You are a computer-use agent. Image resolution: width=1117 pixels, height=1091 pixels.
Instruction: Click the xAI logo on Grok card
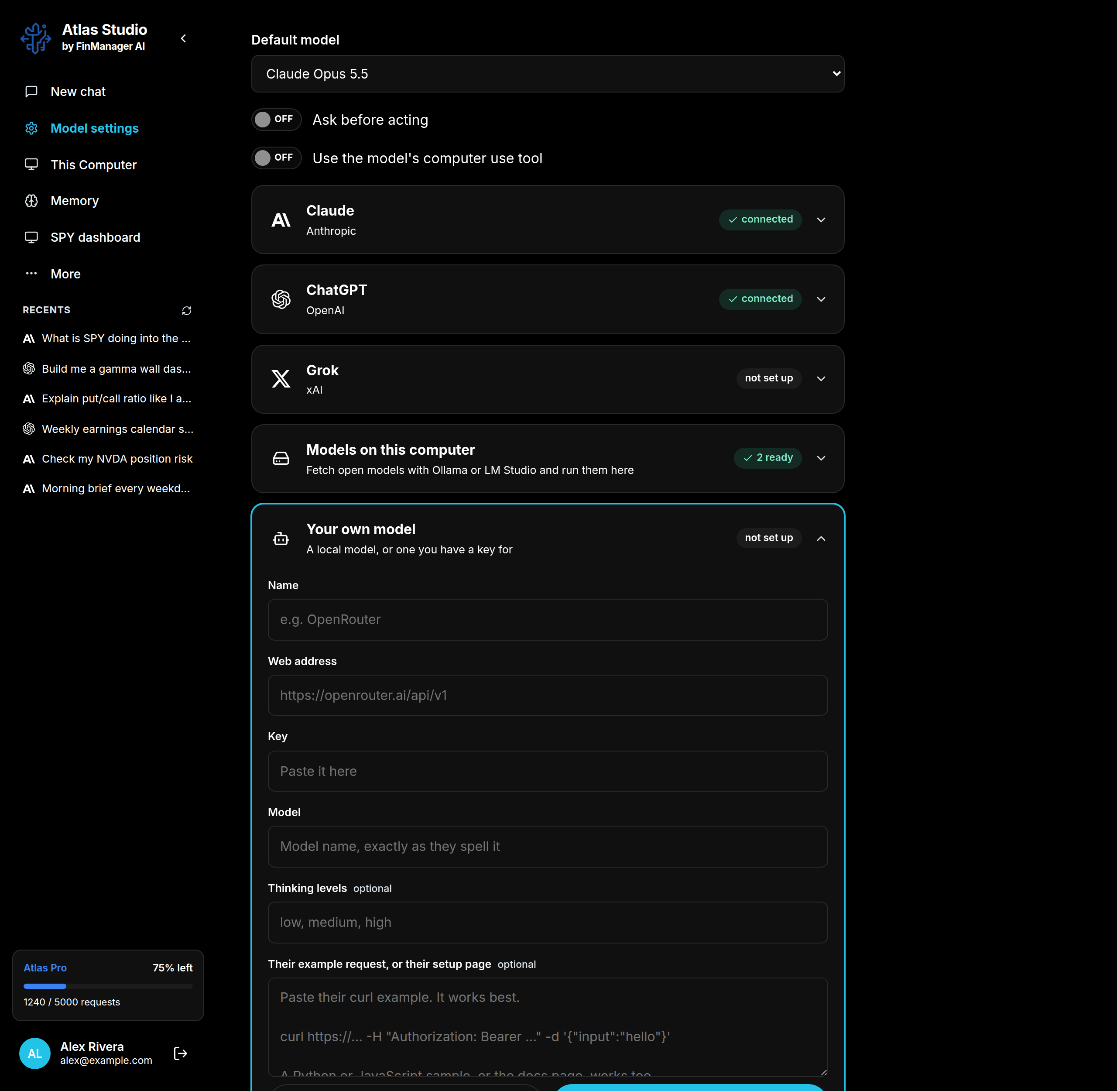[x=281, y=379]
